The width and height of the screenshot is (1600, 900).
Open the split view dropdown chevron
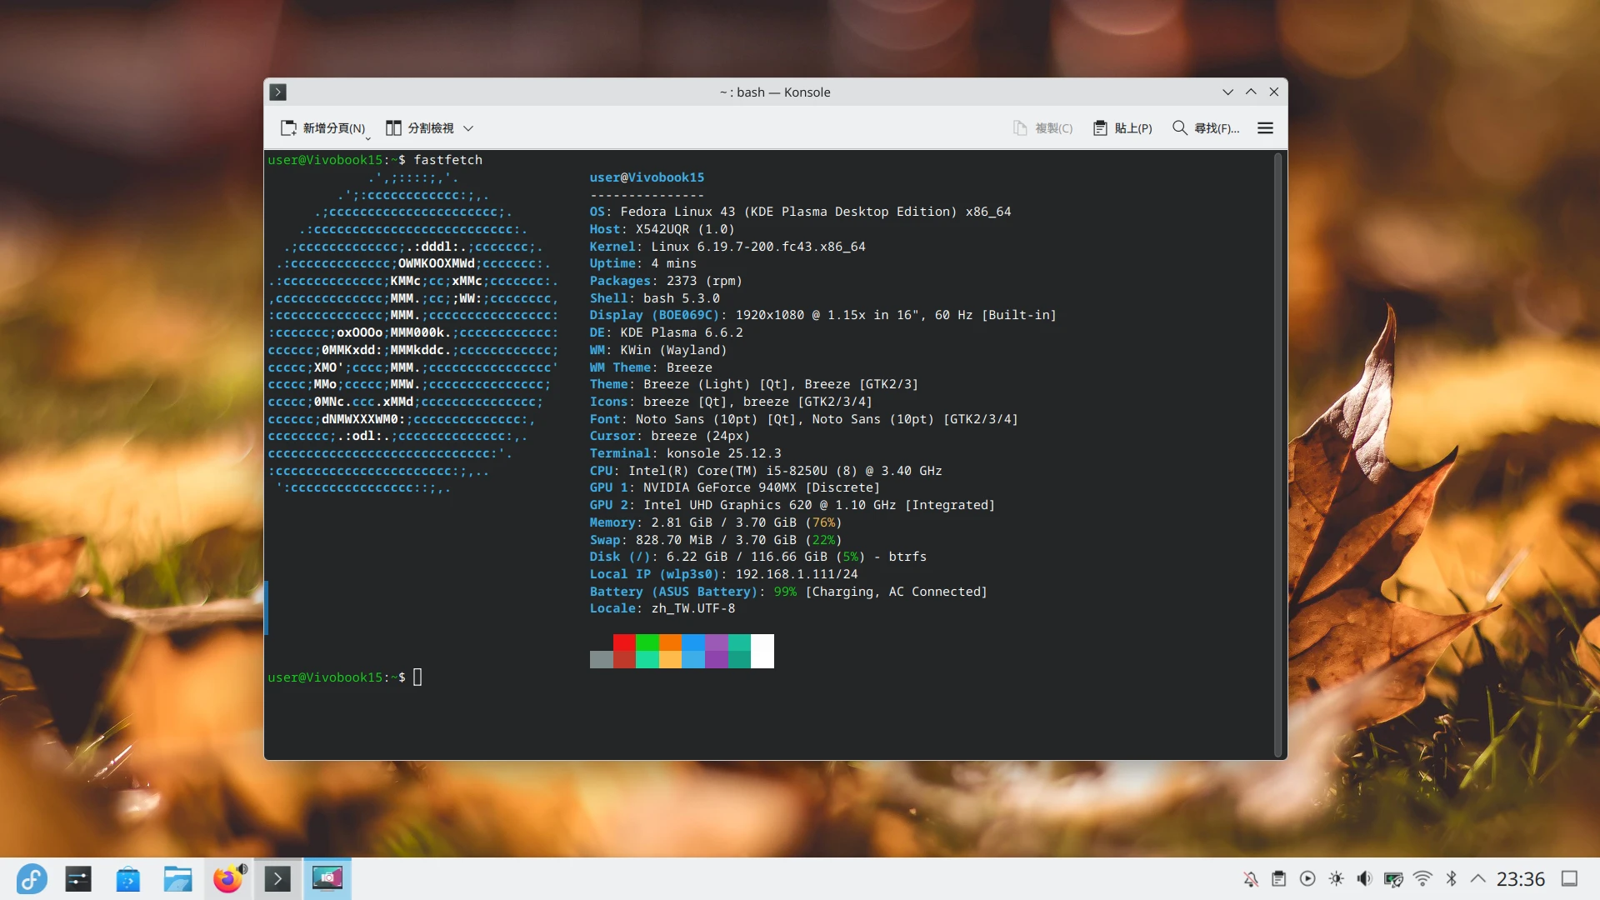[x=468, y=127]
